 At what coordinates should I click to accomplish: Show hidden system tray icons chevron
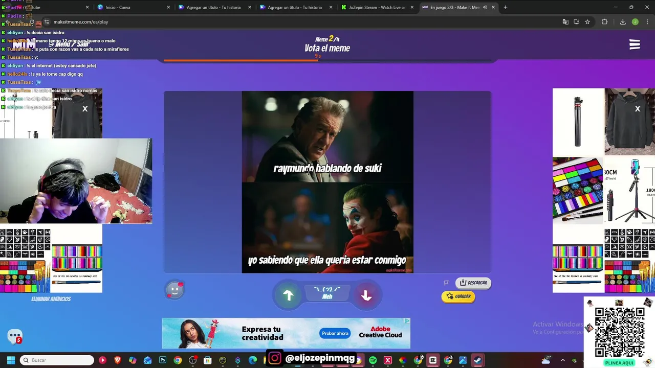(562, 360)
